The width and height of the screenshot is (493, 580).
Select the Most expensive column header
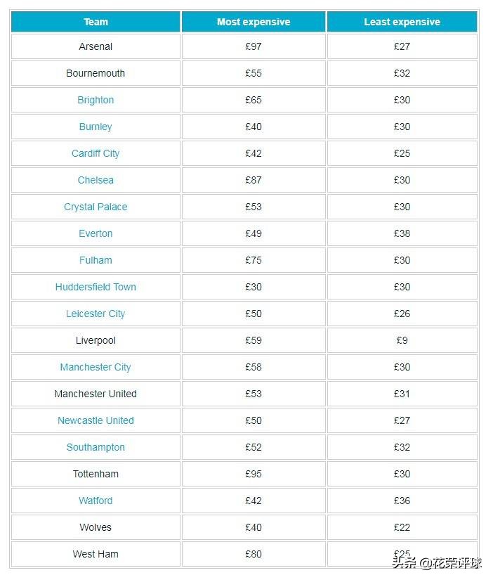click(x=254, y=22)
